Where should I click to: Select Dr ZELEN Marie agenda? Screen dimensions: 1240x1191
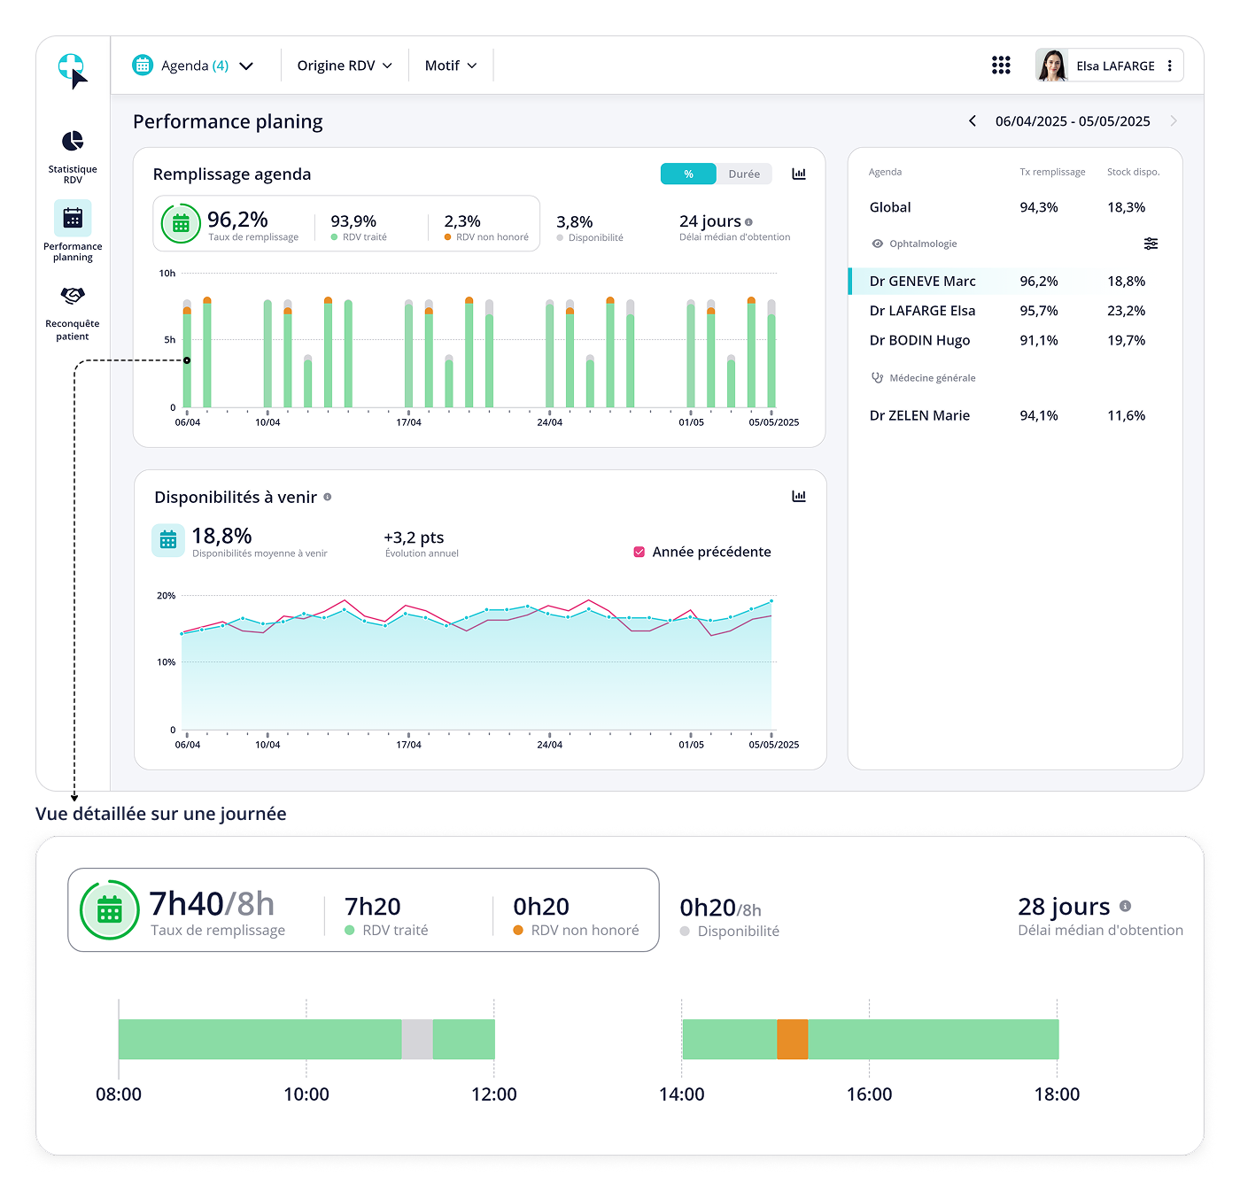(1015, 415)
